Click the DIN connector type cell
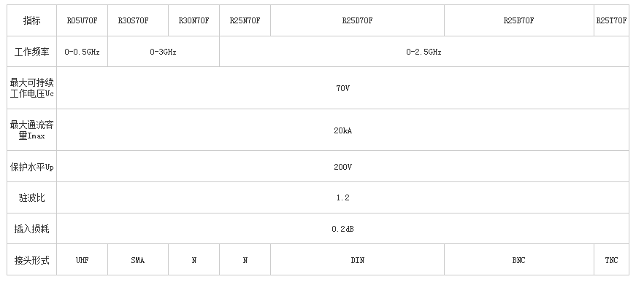Screen dimensions: 636x282 tap(357, 260)
